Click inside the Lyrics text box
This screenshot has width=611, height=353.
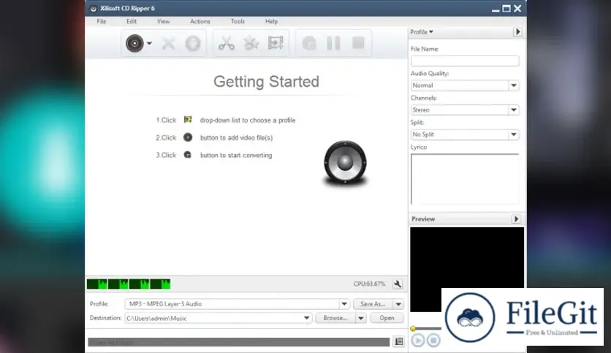pyautogui.click(x=465, y=179)
